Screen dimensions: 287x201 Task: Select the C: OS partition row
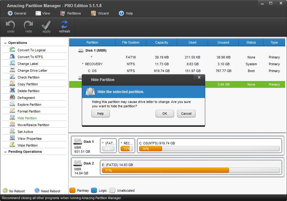point(177,71)
